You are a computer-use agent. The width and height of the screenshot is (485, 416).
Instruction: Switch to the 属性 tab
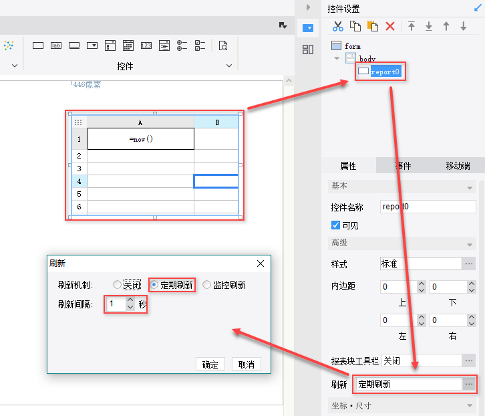point(348,166)
